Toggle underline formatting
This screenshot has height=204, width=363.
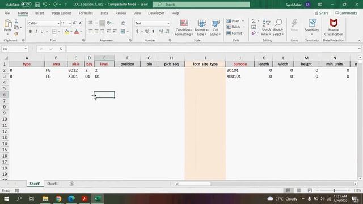[42, 32]
